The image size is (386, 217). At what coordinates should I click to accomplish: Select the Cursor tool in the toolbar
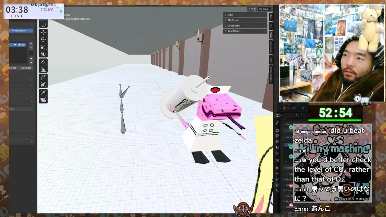pos(43,24)
